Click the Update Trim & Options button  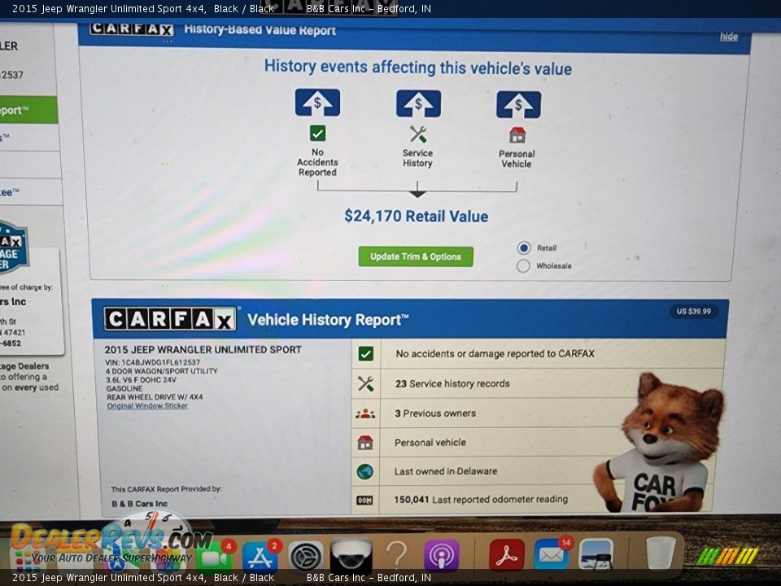(416, 256)
